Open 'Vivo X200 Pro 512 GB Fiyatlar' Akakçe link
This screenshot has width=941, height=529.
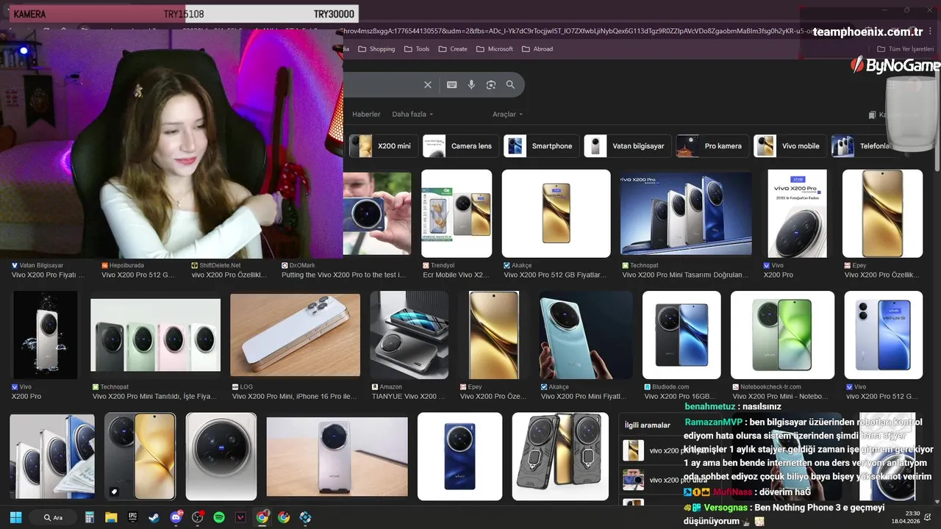(556, 275)
